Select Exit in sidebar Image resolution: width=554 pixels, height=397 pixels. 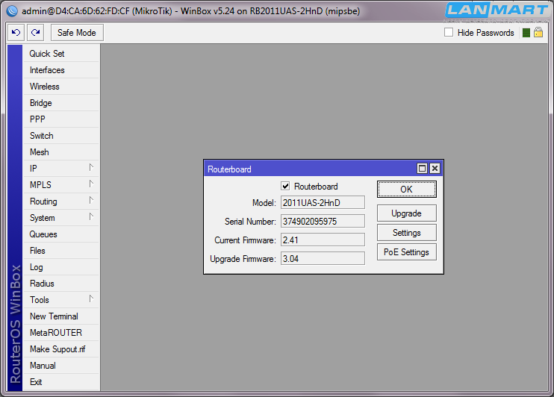[60, 382]
